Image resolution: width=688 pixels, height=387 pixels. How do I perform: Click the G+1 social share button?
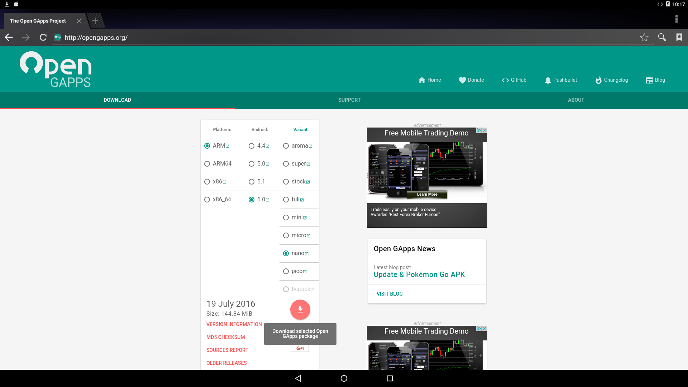click(300, 348)
